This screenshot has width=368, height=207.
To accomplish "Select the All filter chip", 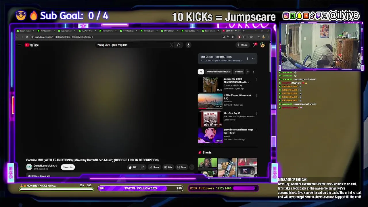I will pos(201,72).
